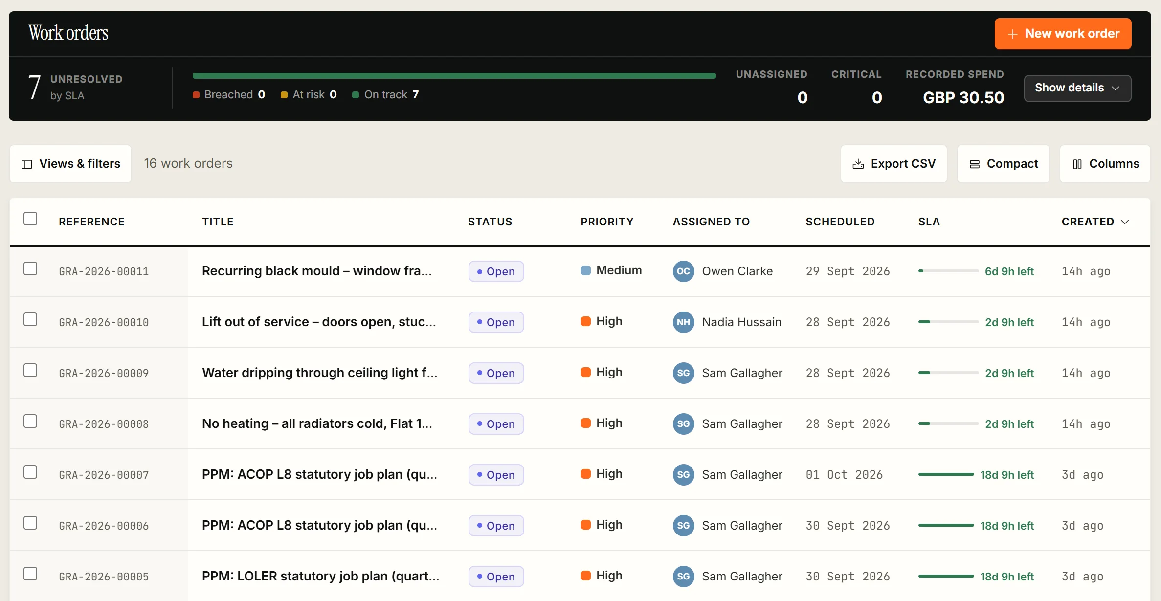Click the plus icon on New work order
Image resolution: width=1161 pixels, height=601 pixels.
[x=1012, y=34]
